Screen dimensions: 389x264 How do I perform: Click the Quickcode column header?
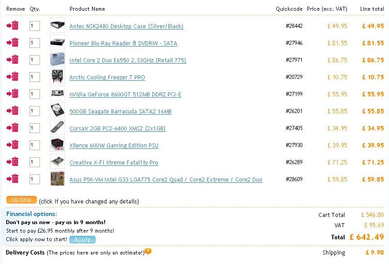click(x=289, y=9)
